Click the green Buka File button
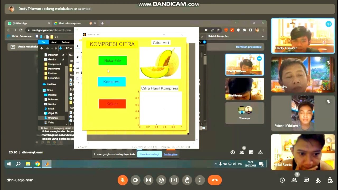The image size is (338, 190). [112, 60]
